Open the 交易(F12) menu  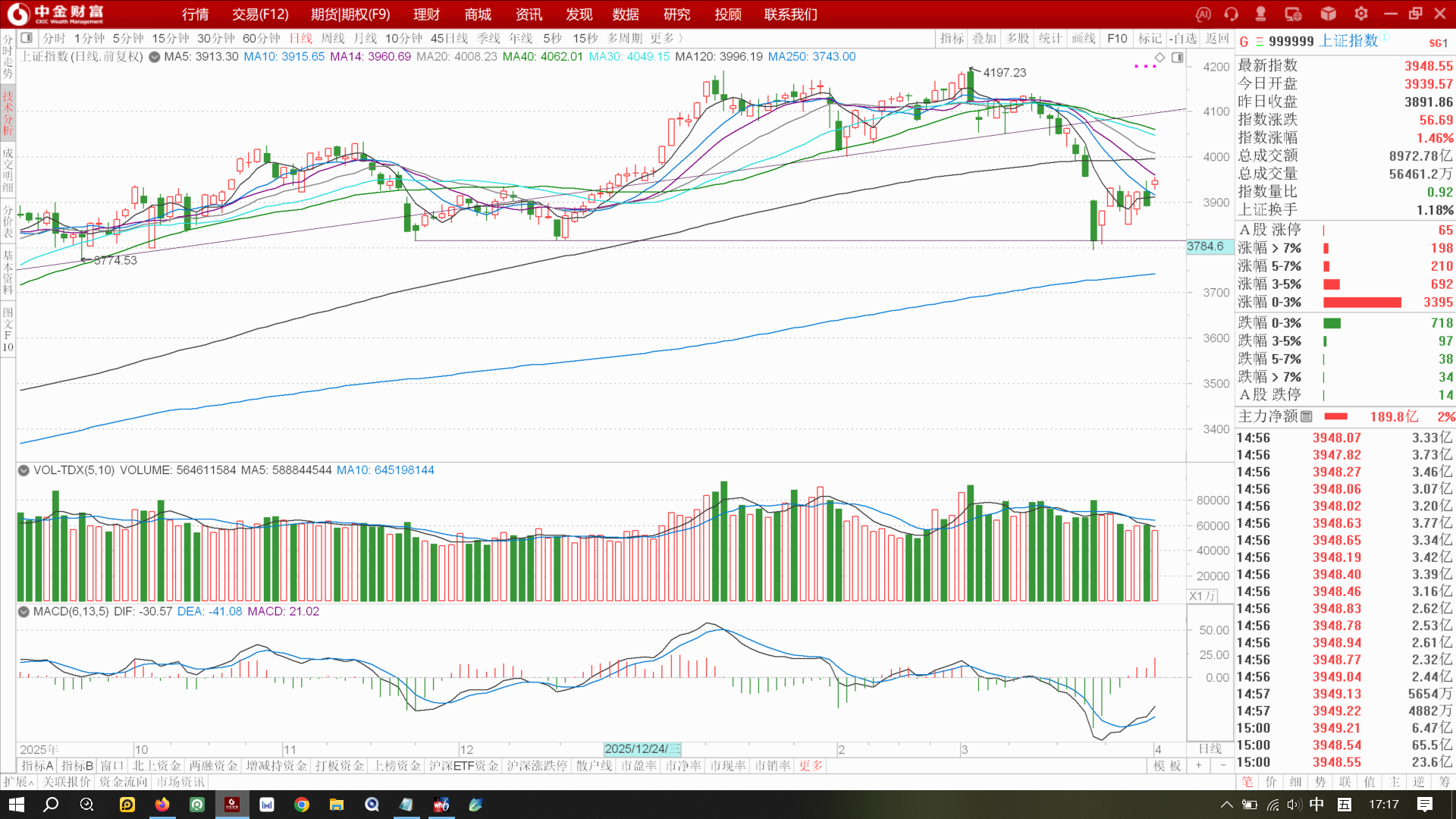pos(260,14)
